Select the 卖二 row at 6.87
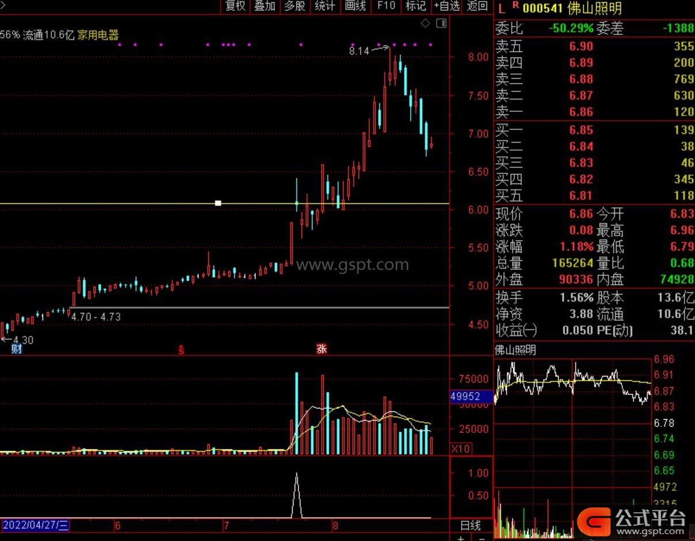The height and width of the screenshot is (541, 695). coord(594,96)
